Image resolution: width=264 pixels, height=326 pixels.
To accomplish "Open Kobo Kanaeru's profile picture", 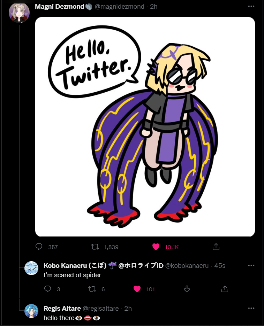I will tap(31, 268).
